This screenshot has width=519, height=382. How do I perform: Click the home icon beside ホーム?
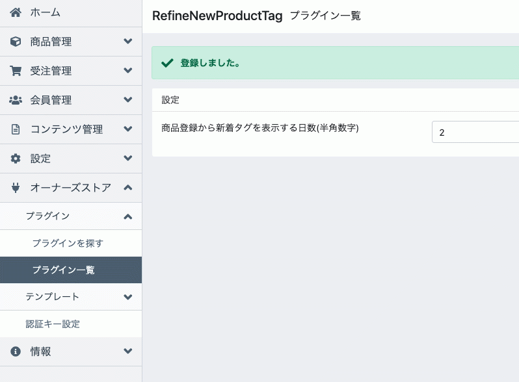(16, 12)
